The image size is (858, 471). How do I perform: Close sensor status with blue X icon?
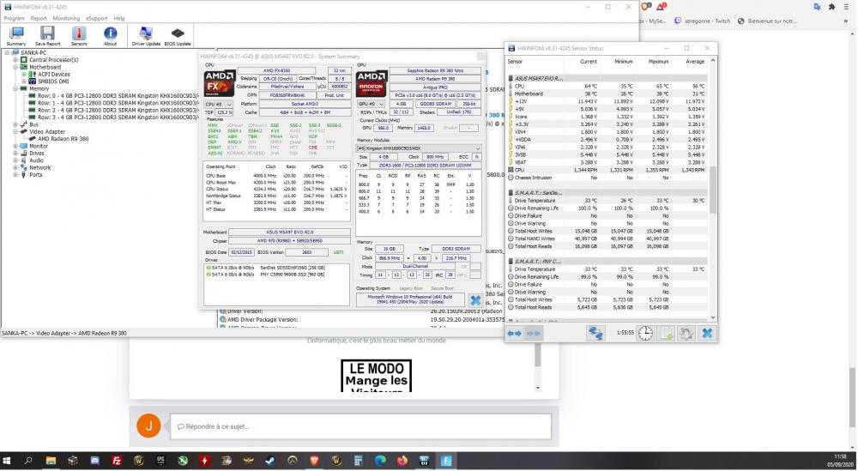pos(707,333)
